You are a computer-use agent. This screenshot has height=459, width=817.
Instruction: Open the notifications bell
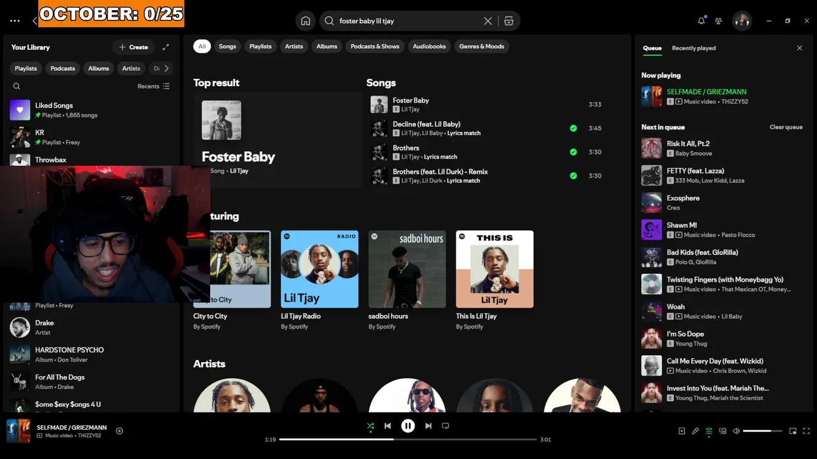point(701,21)
